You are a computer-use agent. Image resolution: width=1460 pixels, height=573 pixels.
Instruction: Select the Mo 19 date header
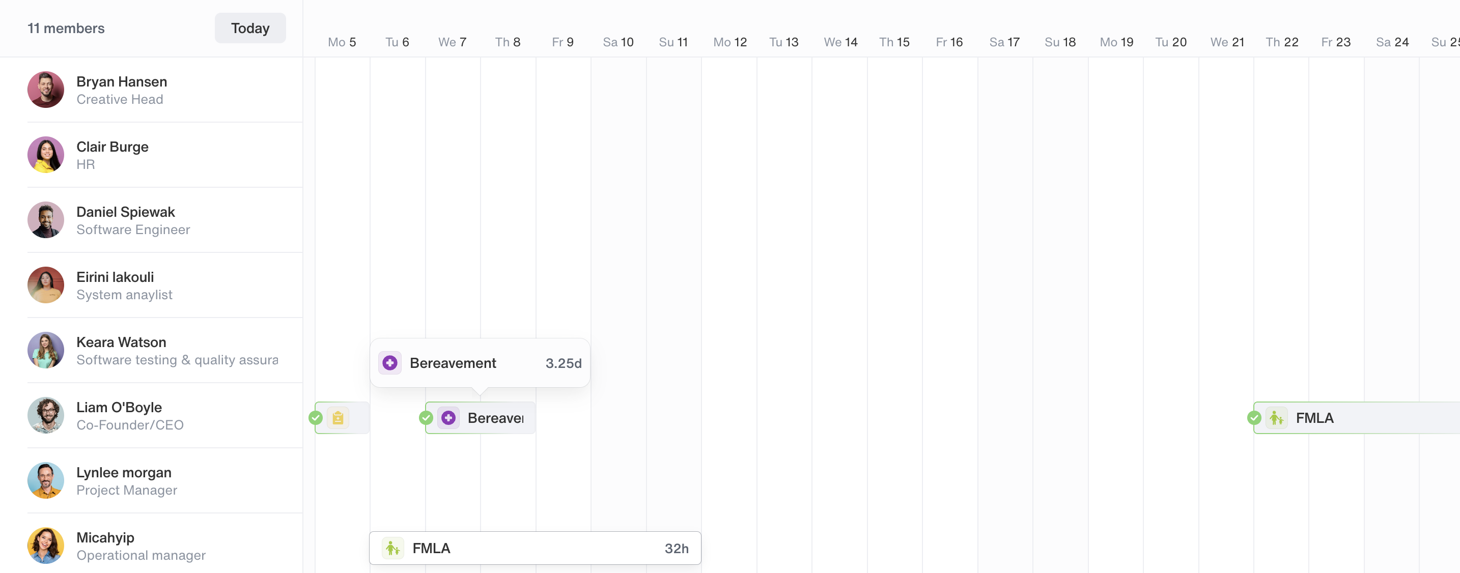[1116, 42]
